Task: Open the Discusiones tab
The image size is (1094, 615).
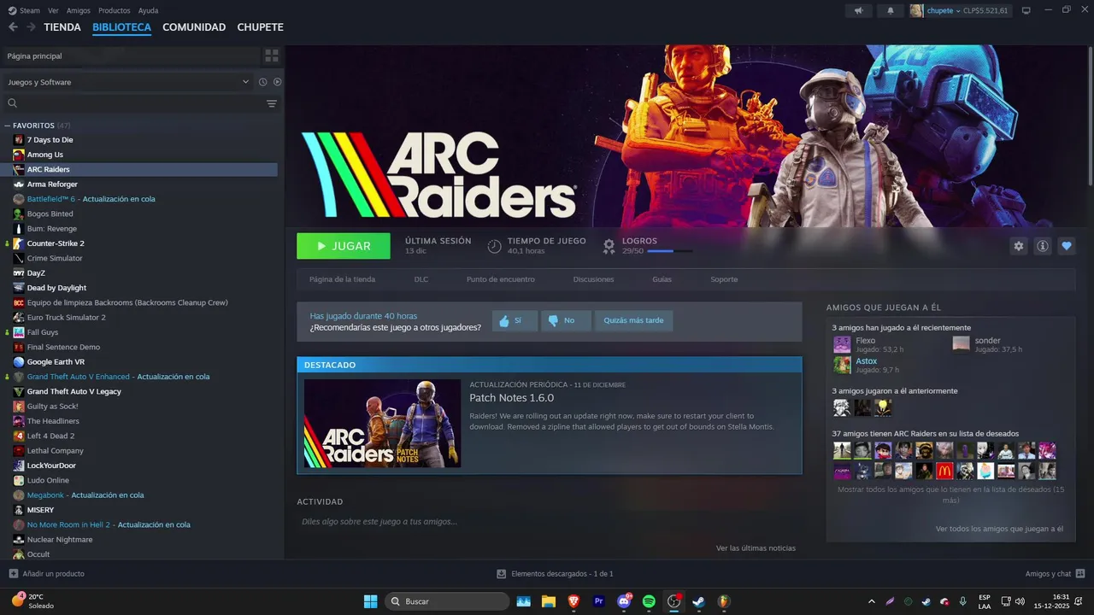Action: [x=593, y=279]
